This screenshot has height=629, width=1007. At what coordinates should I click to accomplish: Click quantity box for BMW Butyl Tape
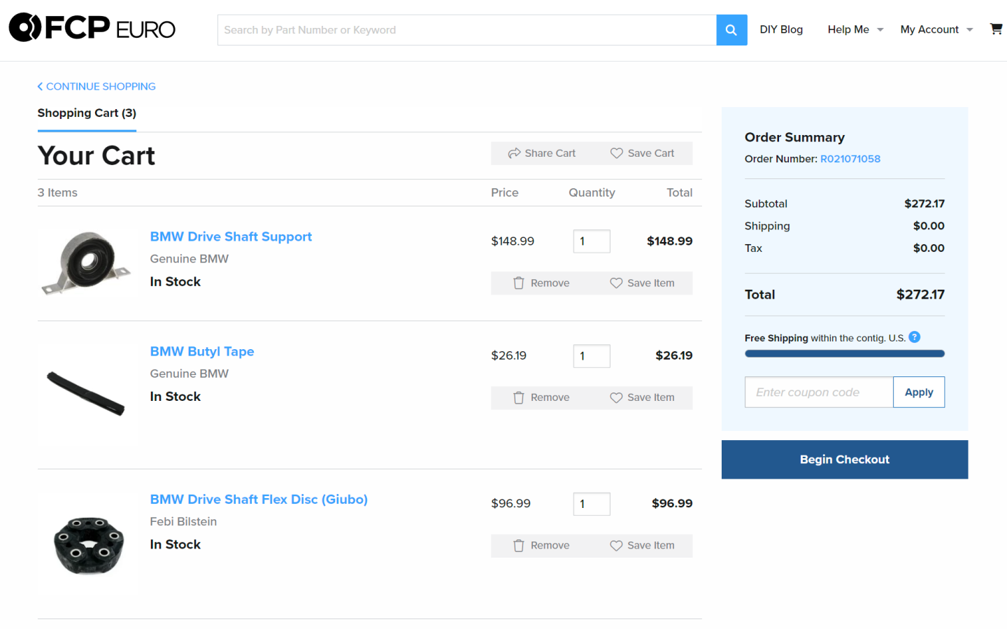pyautogui.click(x=592, y=356)
